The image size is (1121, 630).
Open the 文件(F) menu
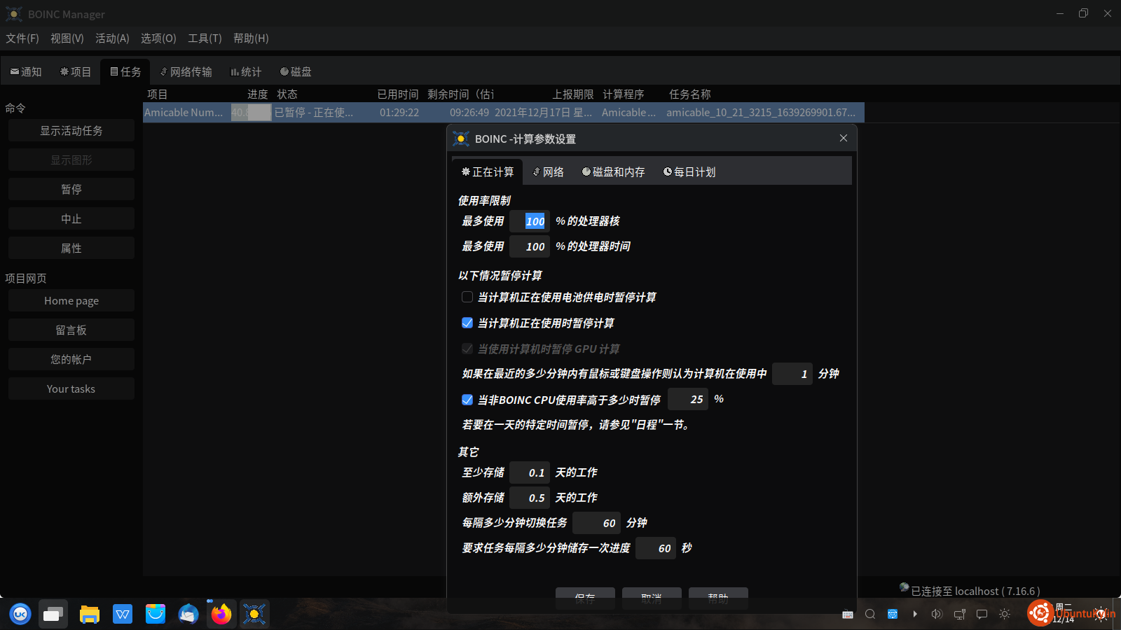click(x=22, y=38)
